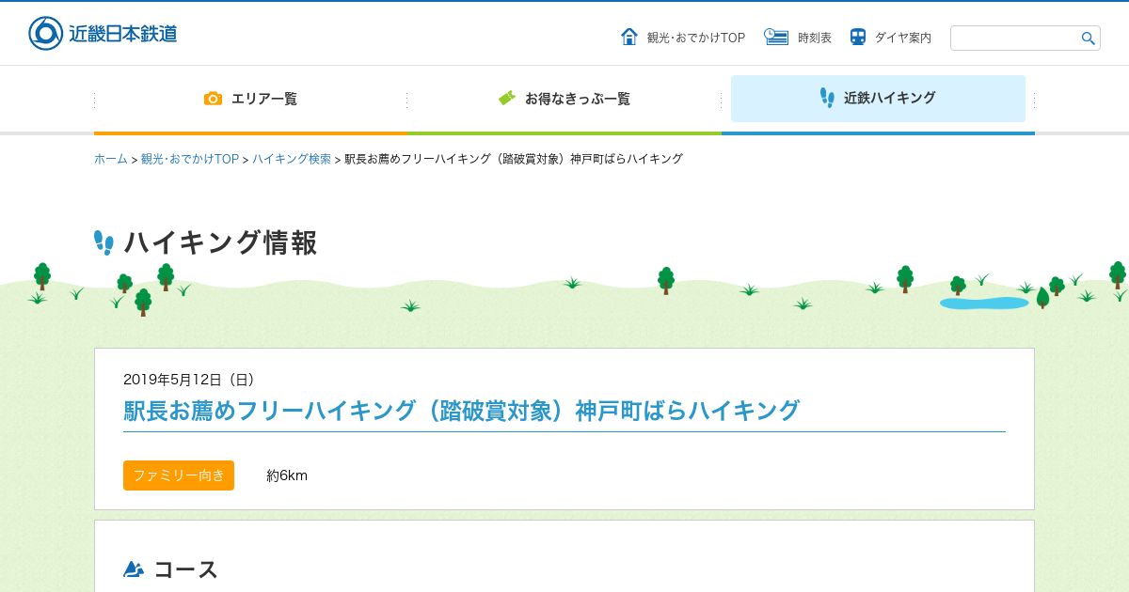The image size is (1129, 592).
Task: Click the footprints icon beside ハイキング情報
Action: (103, 242)
